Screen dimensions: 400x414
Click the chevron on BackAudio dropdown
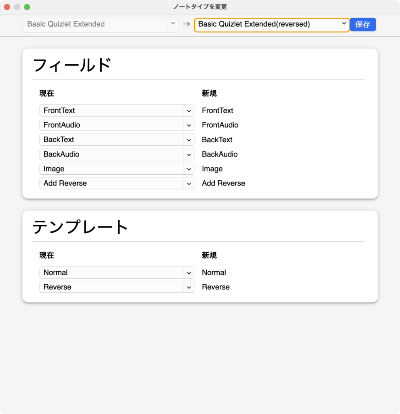coord(189,154)
